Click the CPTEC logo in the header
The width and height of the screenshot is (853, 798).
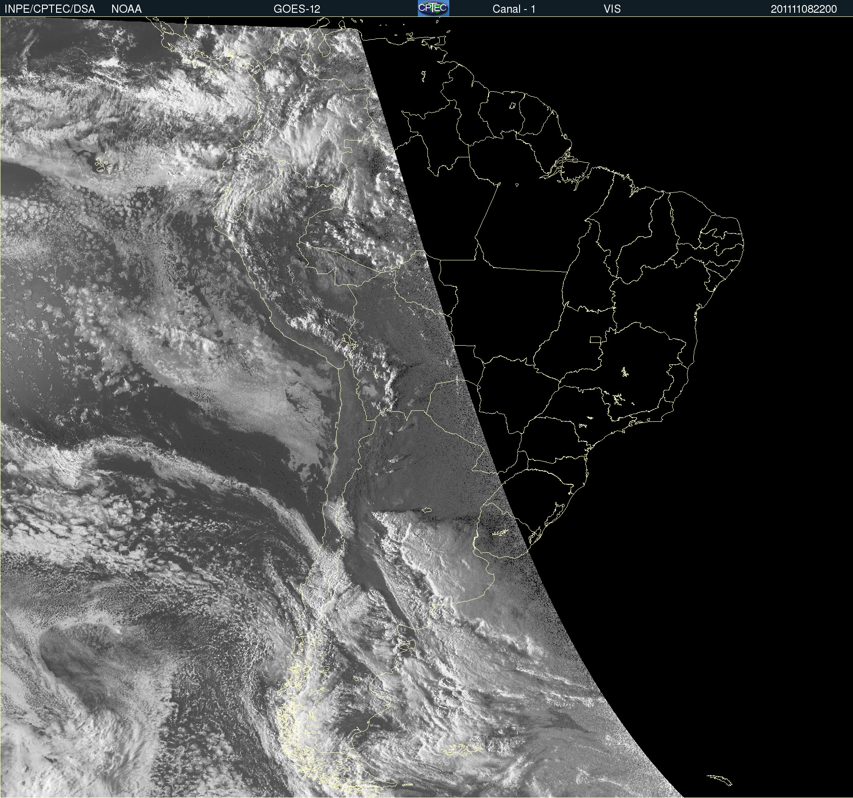[x=433, y=8]
